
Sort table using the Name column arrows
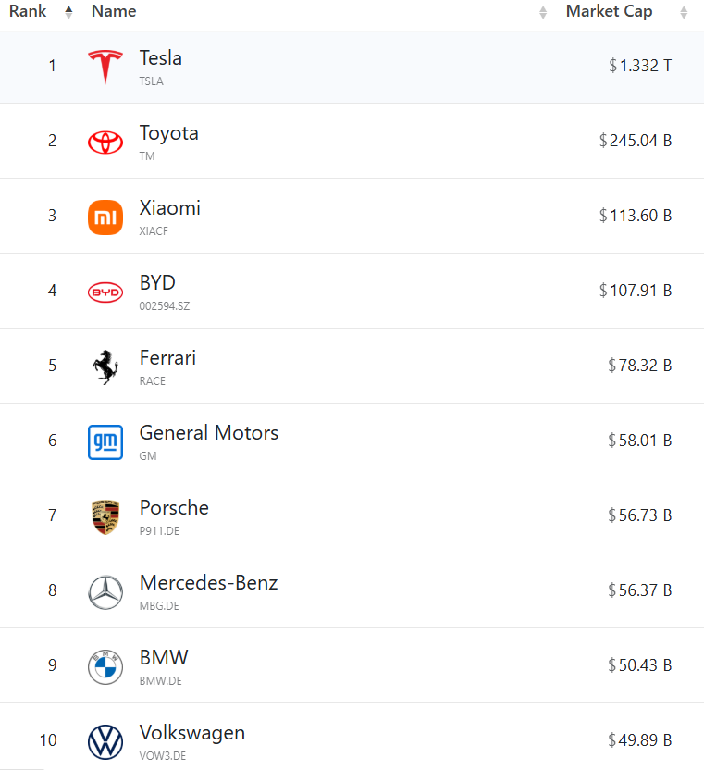542,12
